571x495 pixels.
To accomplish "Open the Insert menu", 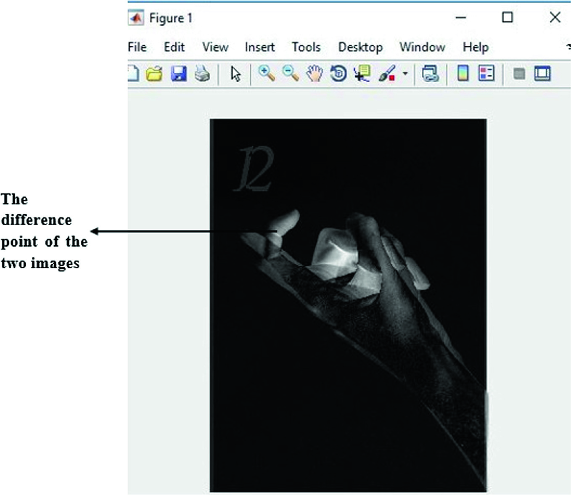I will click(259, 47).
